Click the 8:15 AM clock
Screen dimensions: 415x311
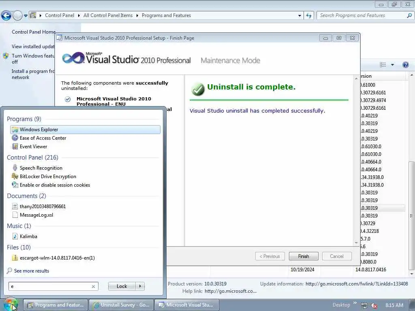pos(394,305)
